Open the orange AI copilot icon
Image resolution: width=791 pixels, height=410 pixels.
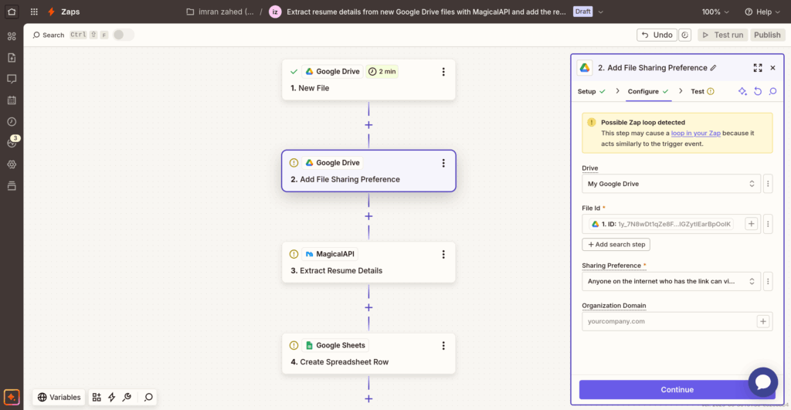click(12, 397)
